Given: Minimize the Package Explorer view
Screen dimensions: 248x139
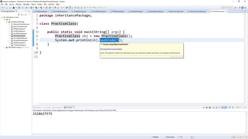Looking at the screenshot, I should point(26,11).
